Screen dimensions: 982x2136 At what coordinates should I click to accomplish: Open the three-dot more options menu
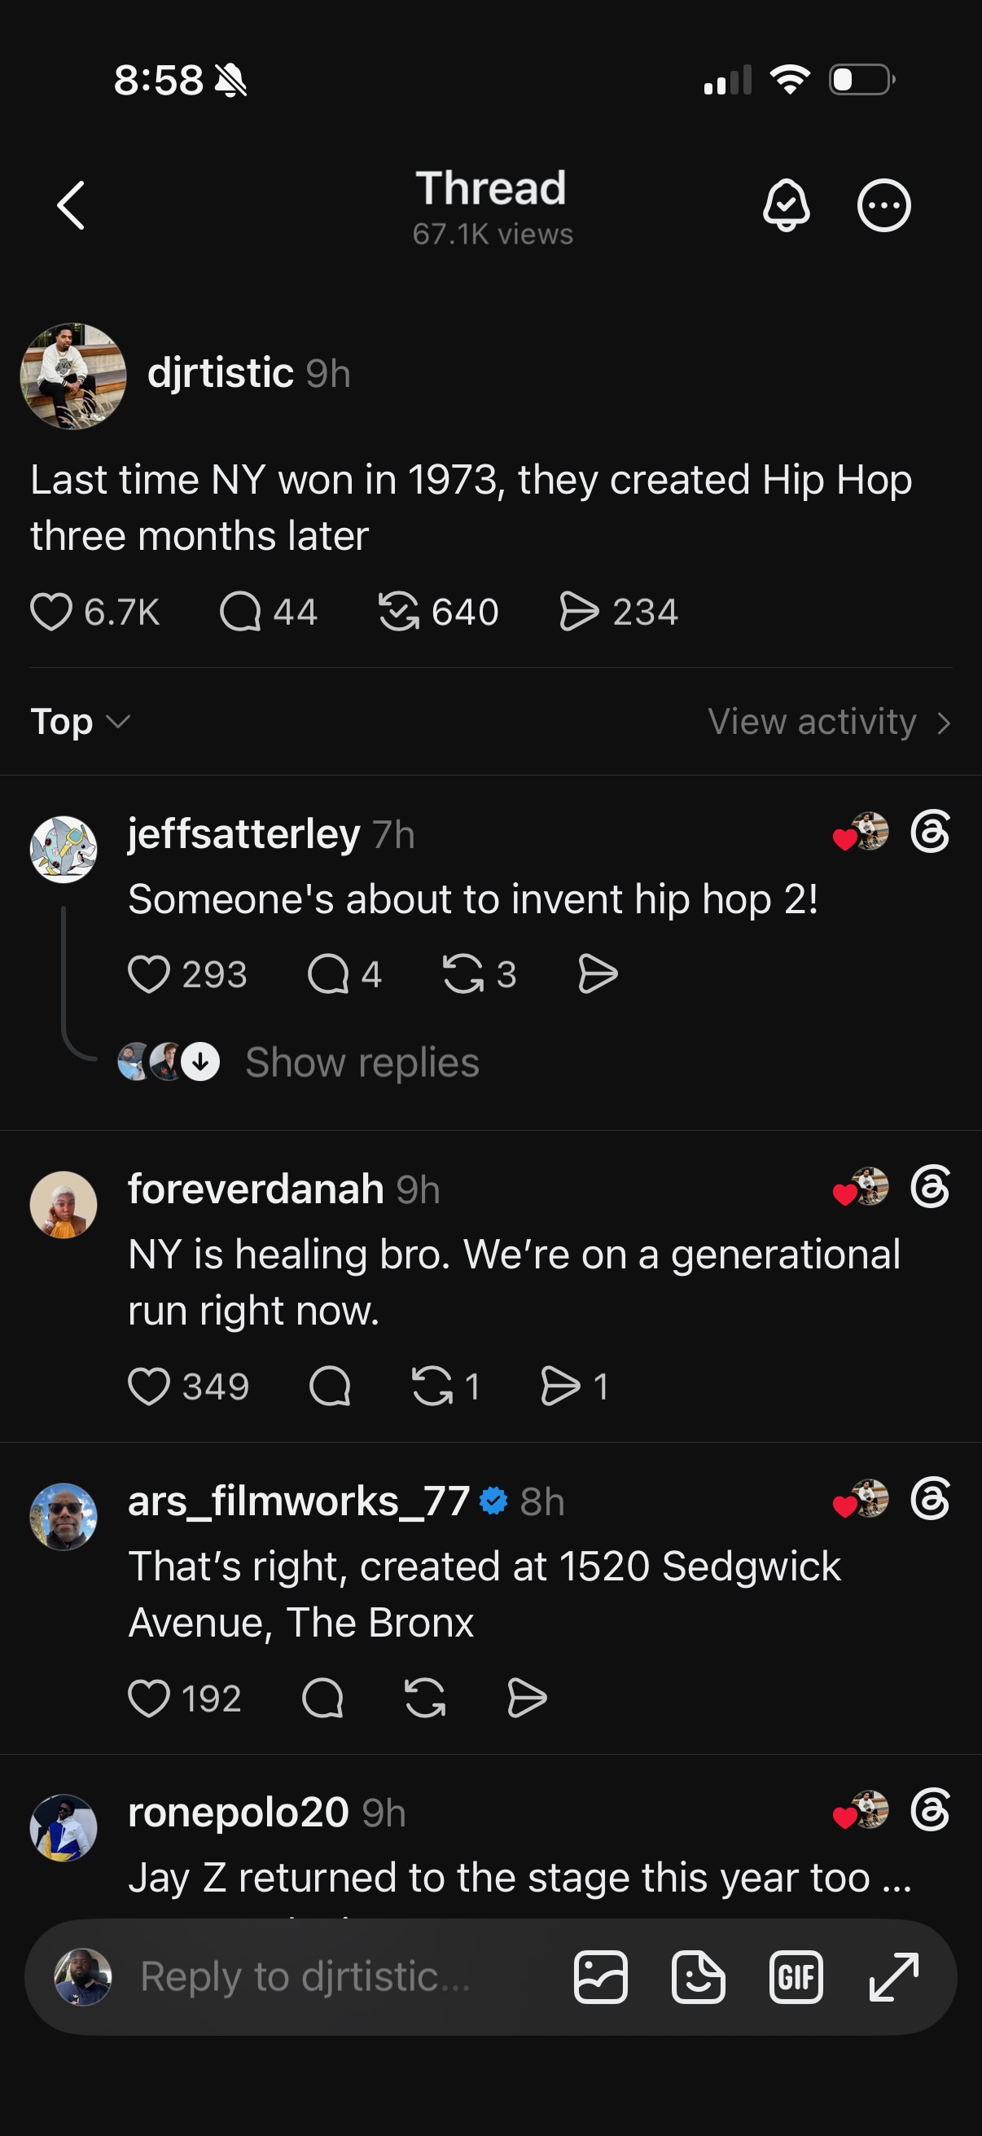883,204
